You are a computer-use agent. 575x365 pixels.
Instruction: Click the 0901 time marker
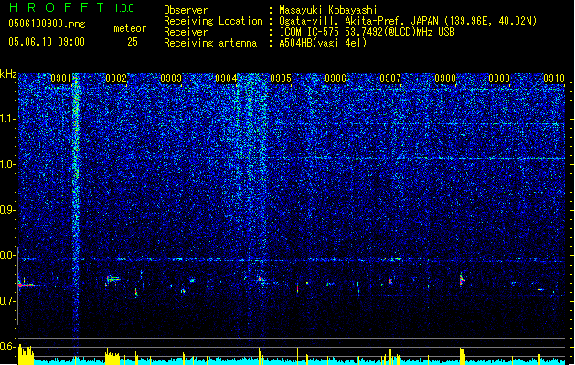point(61,78)
